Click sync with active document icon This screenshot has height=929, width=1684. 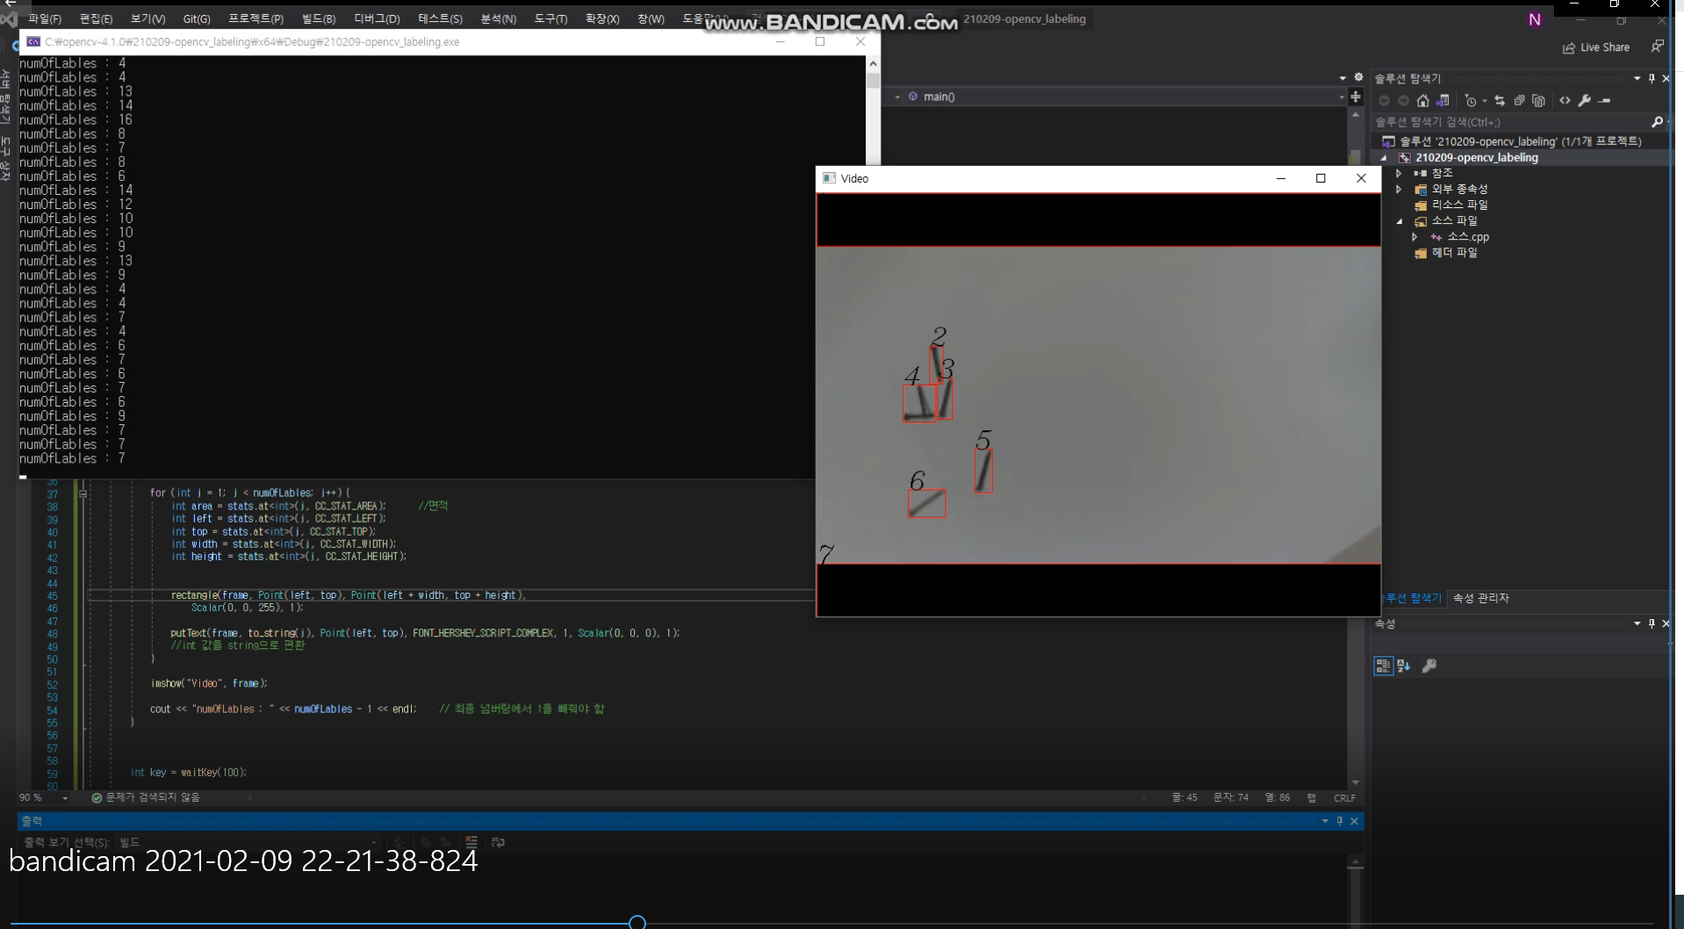pyautogui.click(x=1500, y=101)
